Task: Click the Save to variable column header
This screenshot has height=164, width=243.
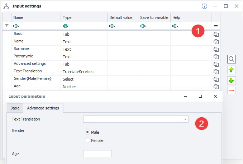Action: [x=154, y=17]
